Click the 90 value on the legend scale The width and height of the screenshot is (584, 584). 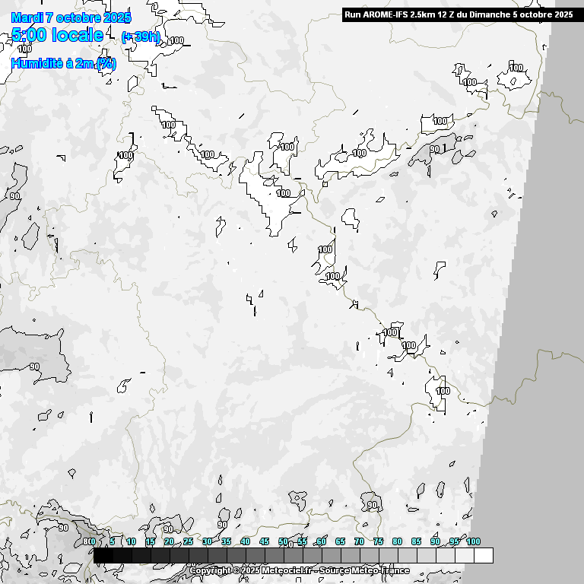pyautogui.click(x=435, y=541)
